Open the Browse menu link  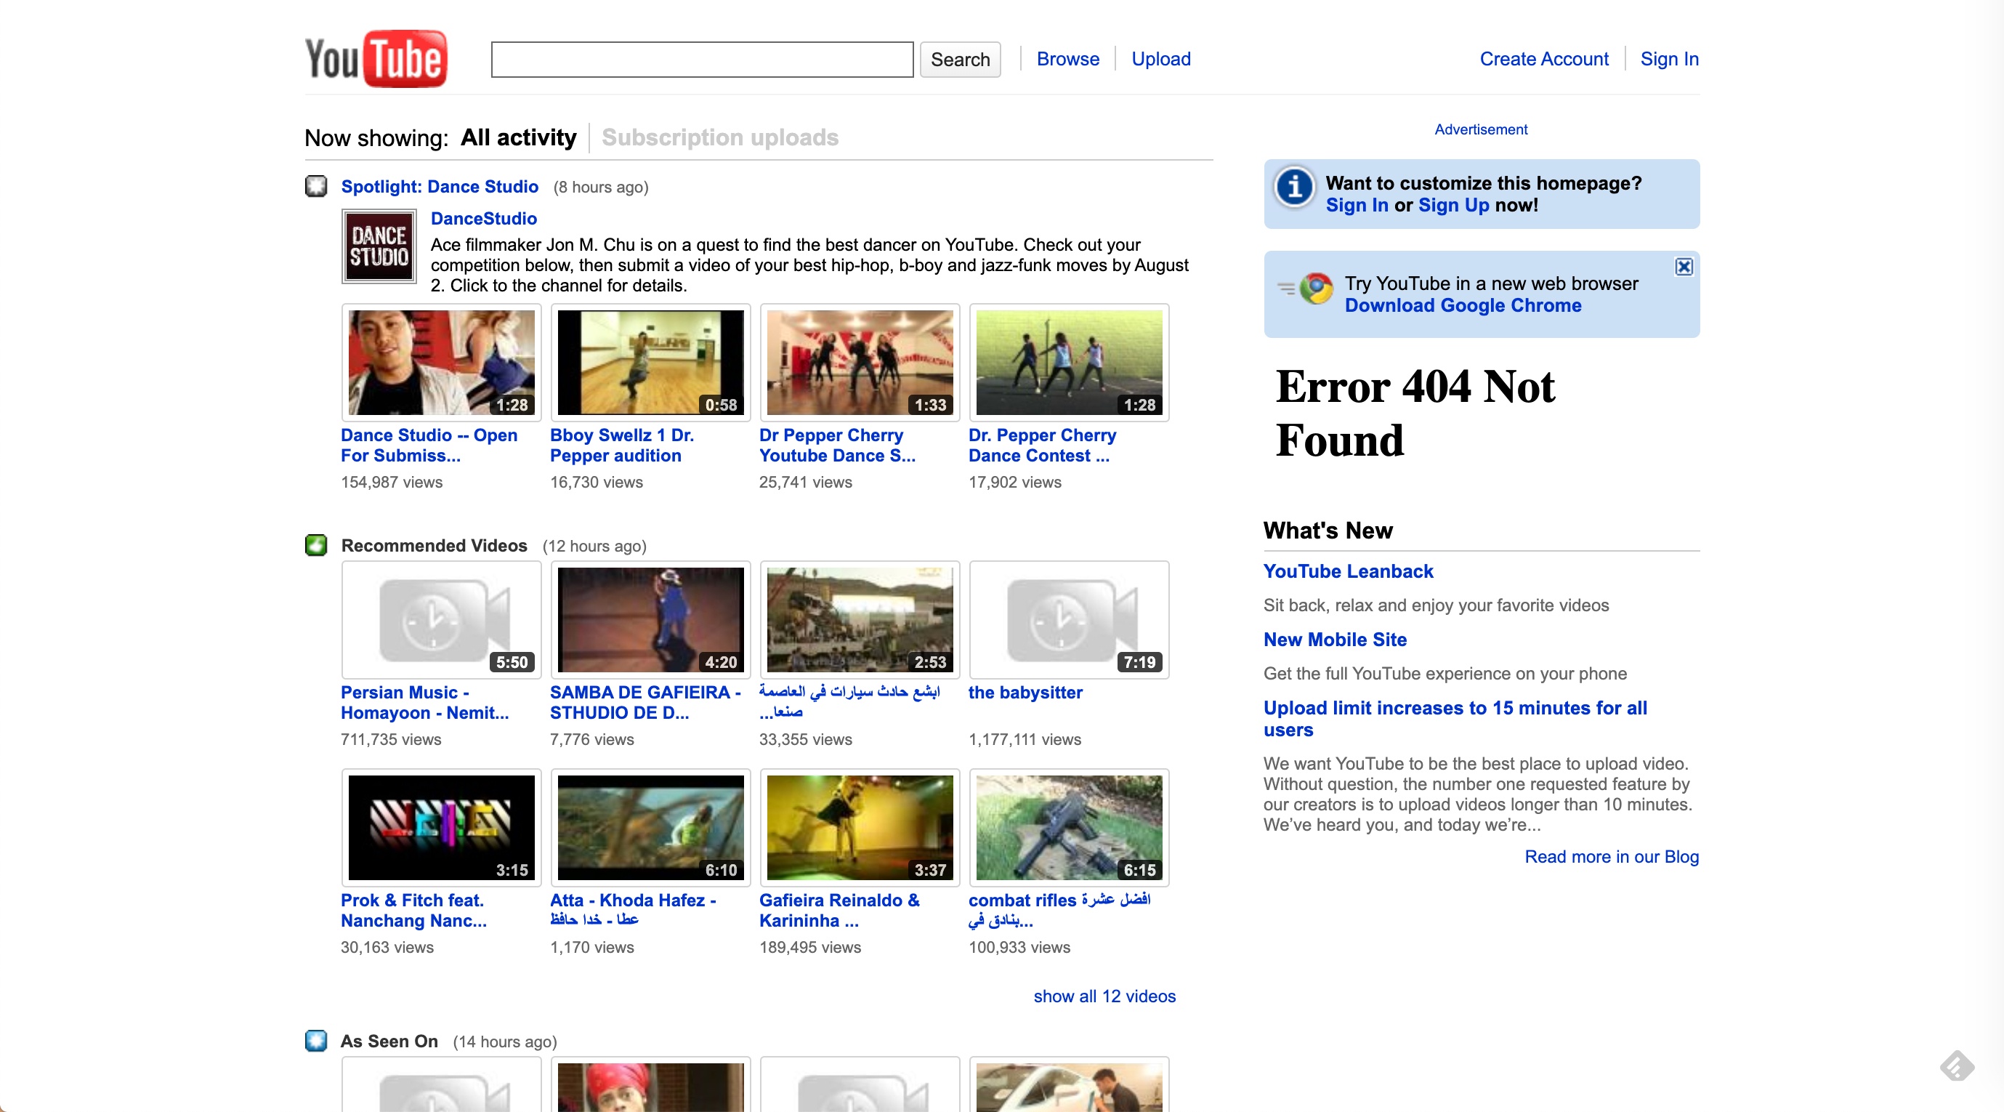click(1067, 59)
